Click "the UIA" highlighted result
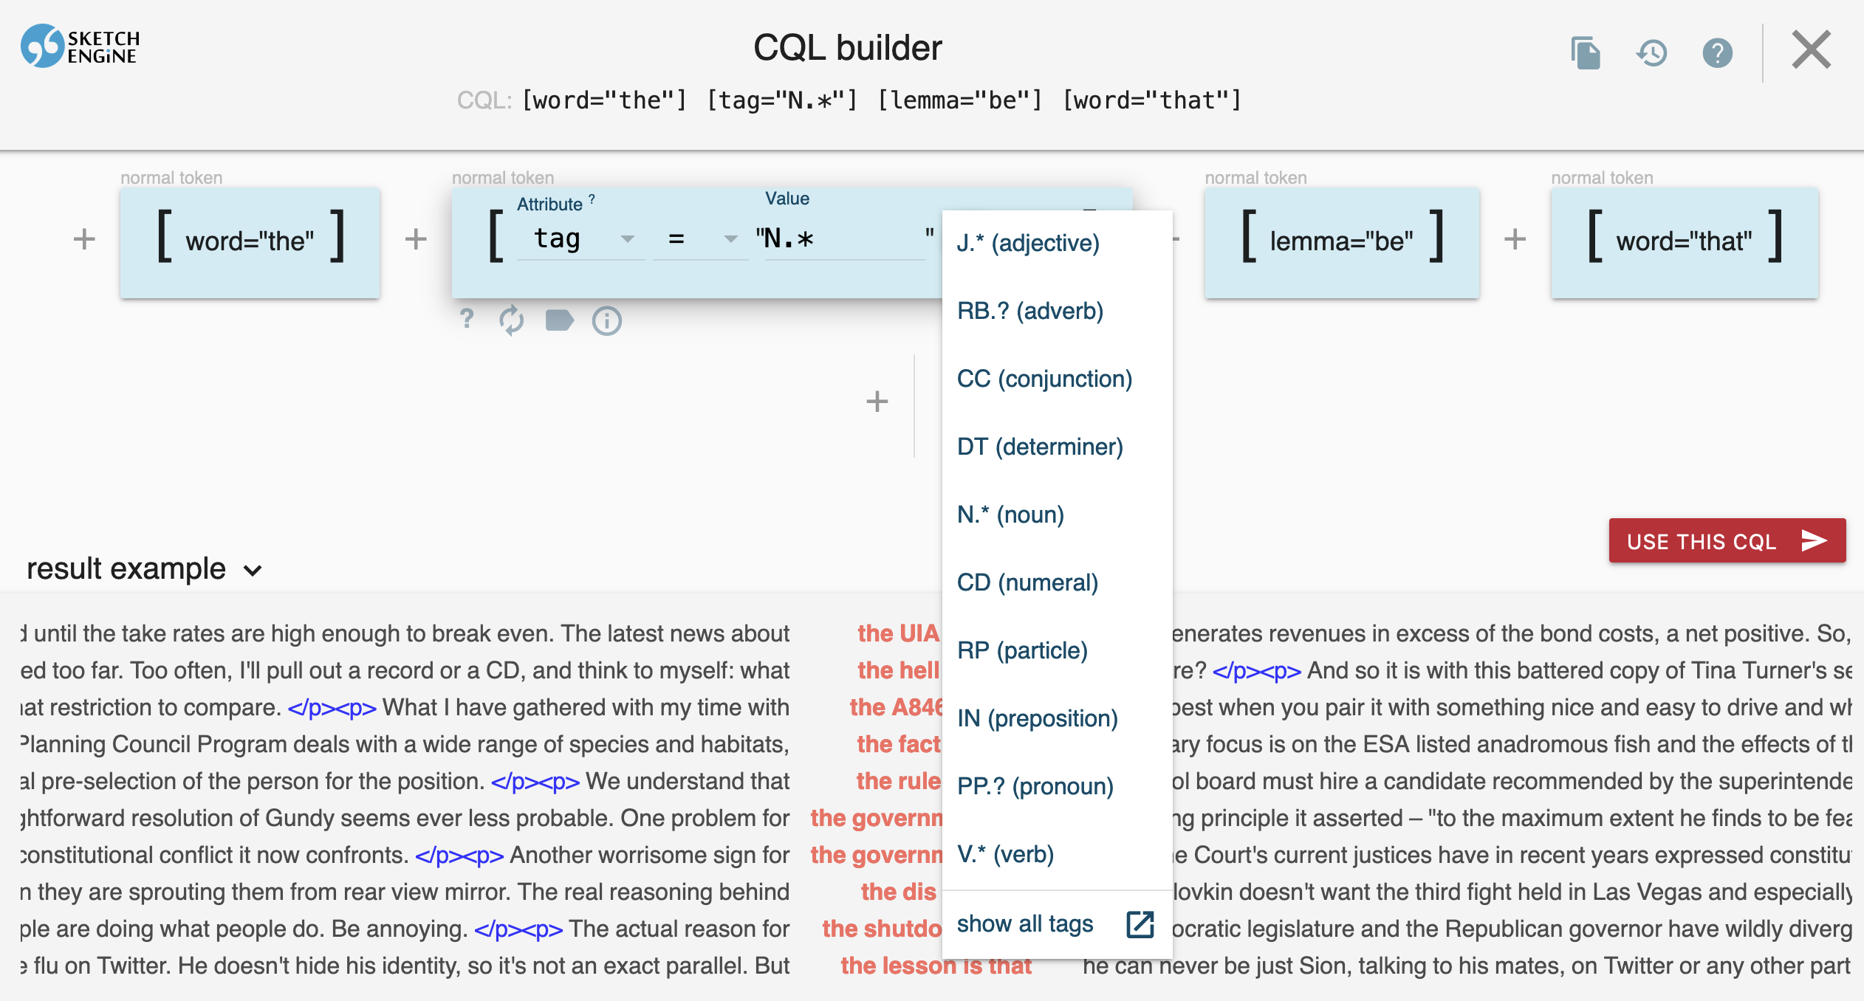The width and height of the screenshot is (1864, 1001). [x=898, y=633]
